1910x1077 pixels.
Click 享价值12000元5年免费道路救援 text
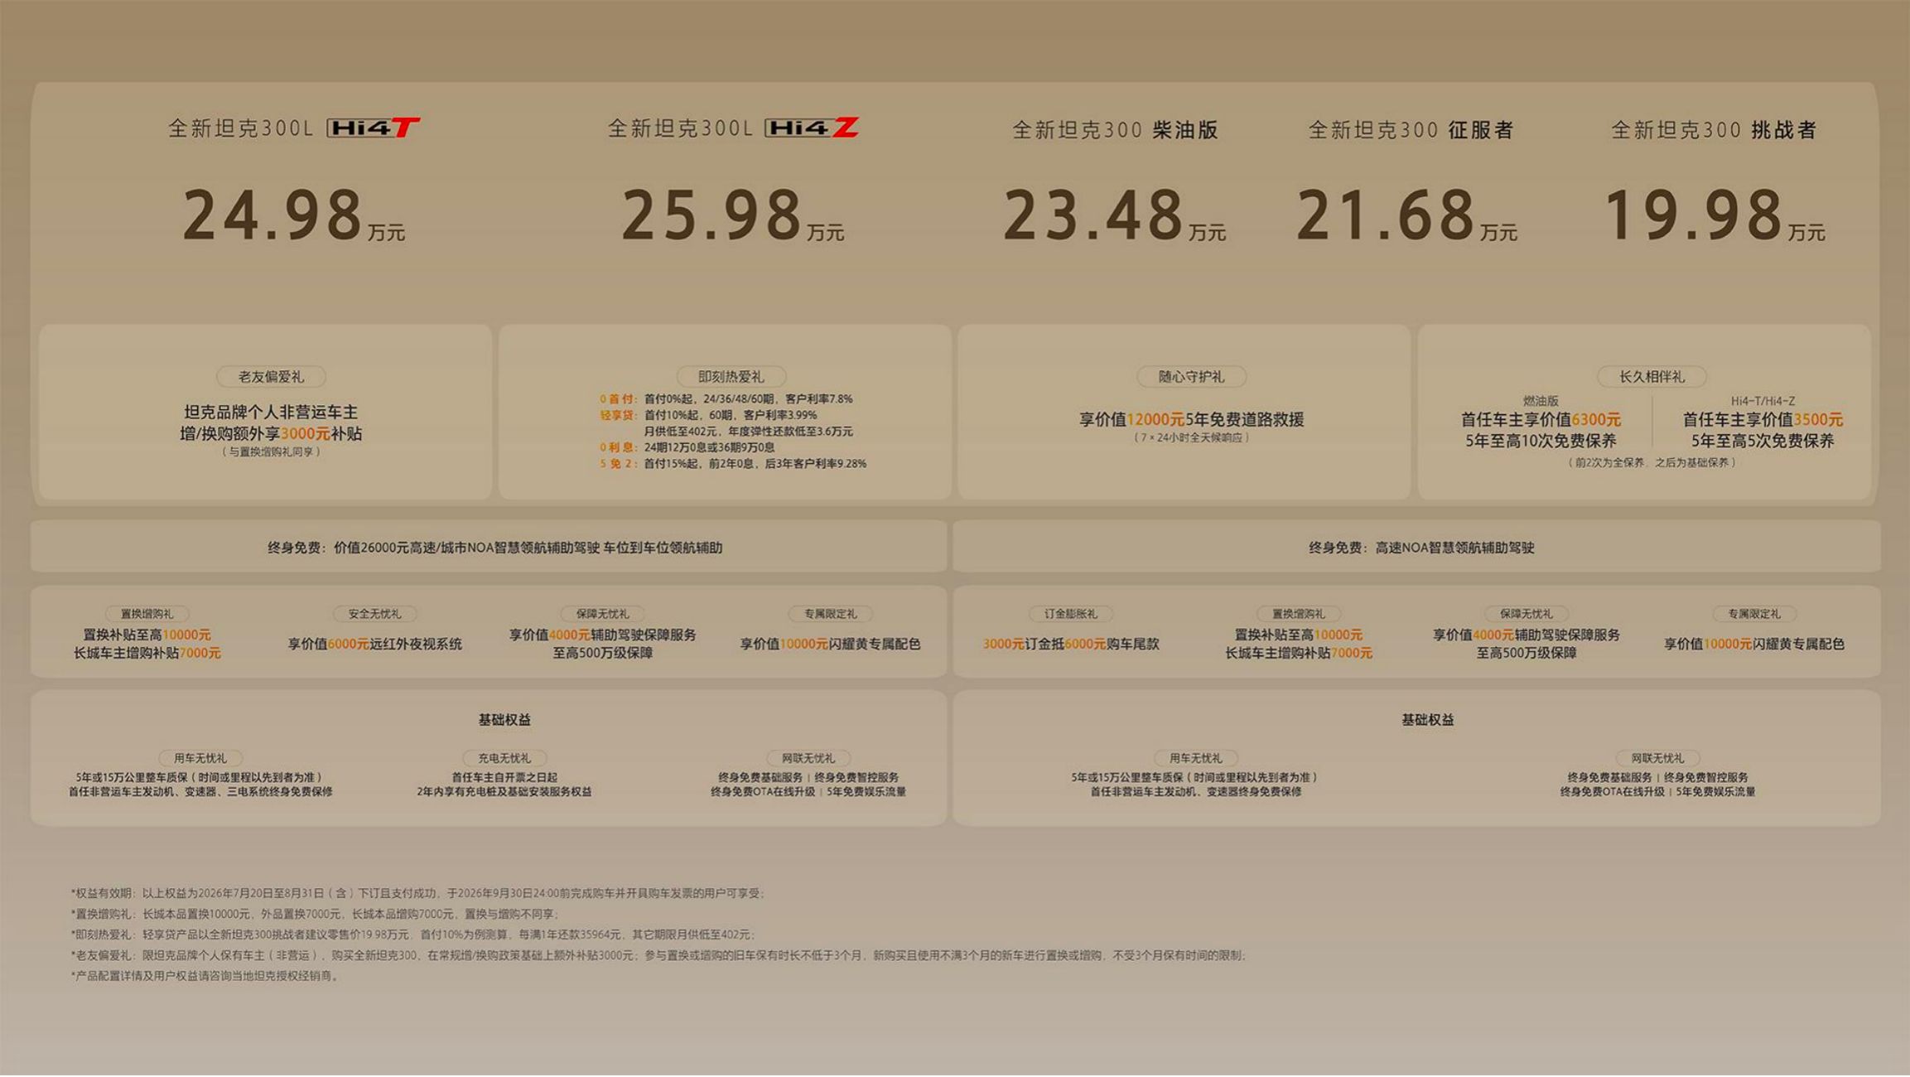point(1191,420)
